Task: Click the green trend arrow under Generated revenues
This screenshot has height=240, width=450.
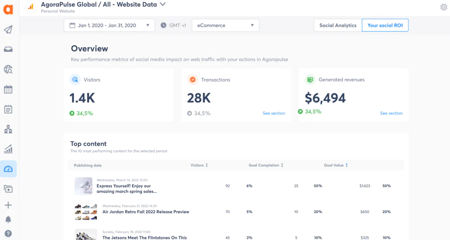Action: tap(300, 112)
